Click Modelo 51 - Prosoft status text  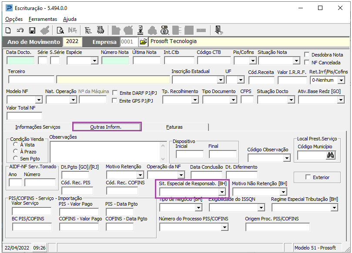[315, 248]
